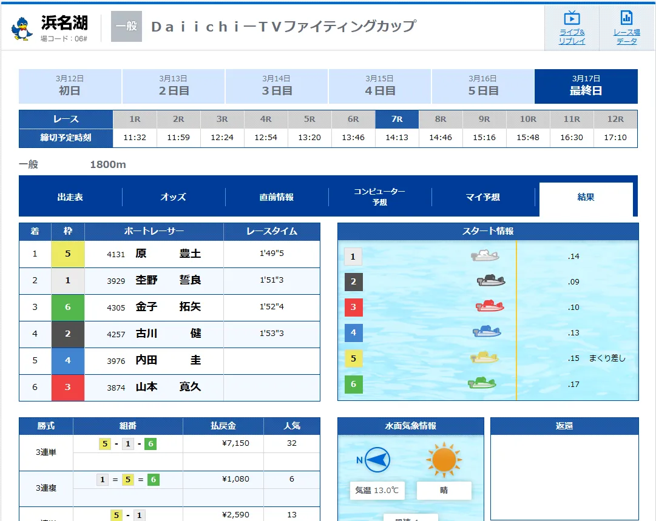The image size is (656, 521).
Task: Click the red boat icon in lane 3
Action: click(x=490, y=306)
